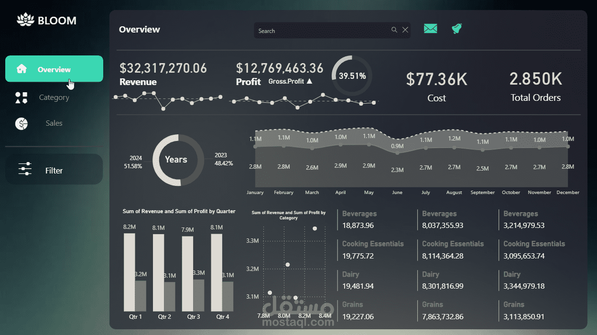Screen dimensions: 597x335
Task: Open the Filter panel button
Action: click(x=54, y=169)
